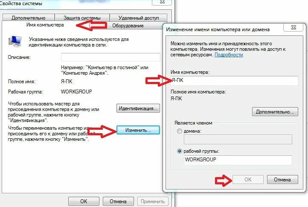308x207 pixels.
Task: Select the домена radio button
Action: coord(180,131)
